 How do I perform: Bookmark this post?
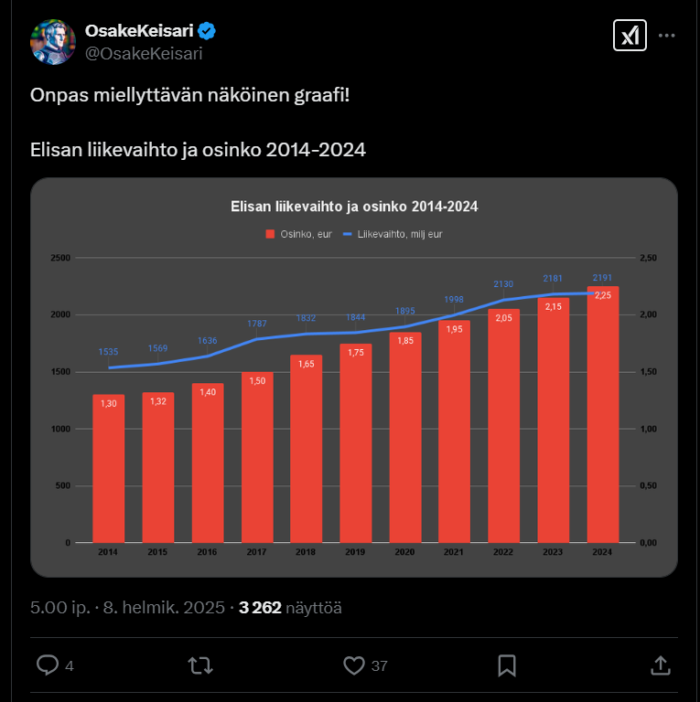coord(507,665)
